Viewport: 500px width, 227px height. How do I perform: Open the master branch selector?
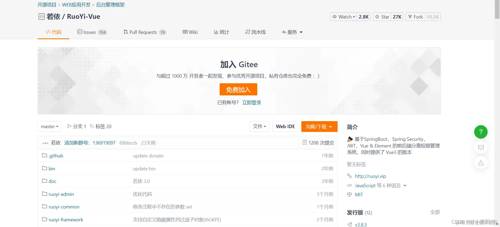click(50, 127)
